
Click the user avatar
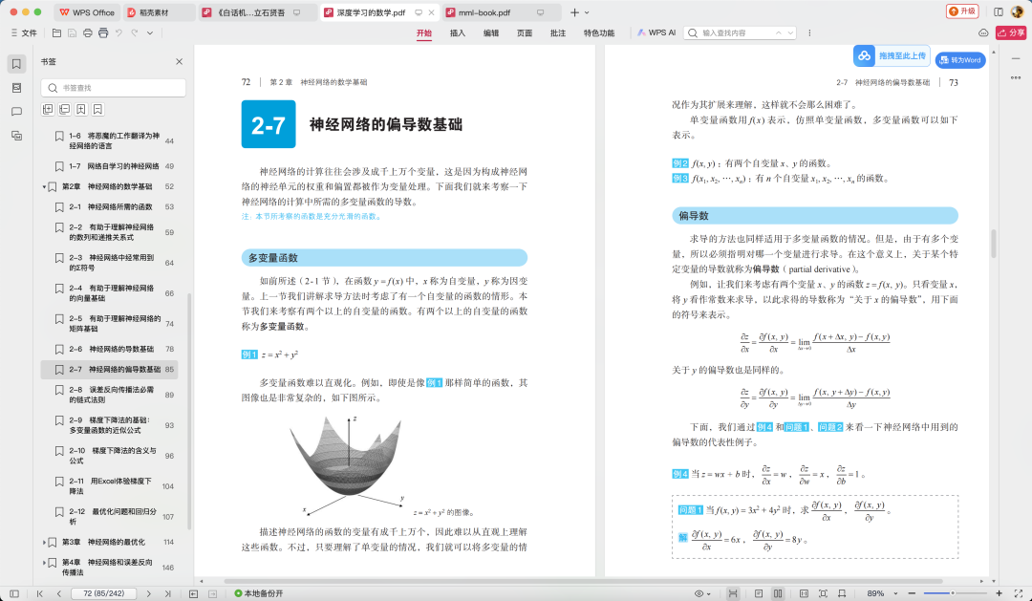coord(1018,11)
